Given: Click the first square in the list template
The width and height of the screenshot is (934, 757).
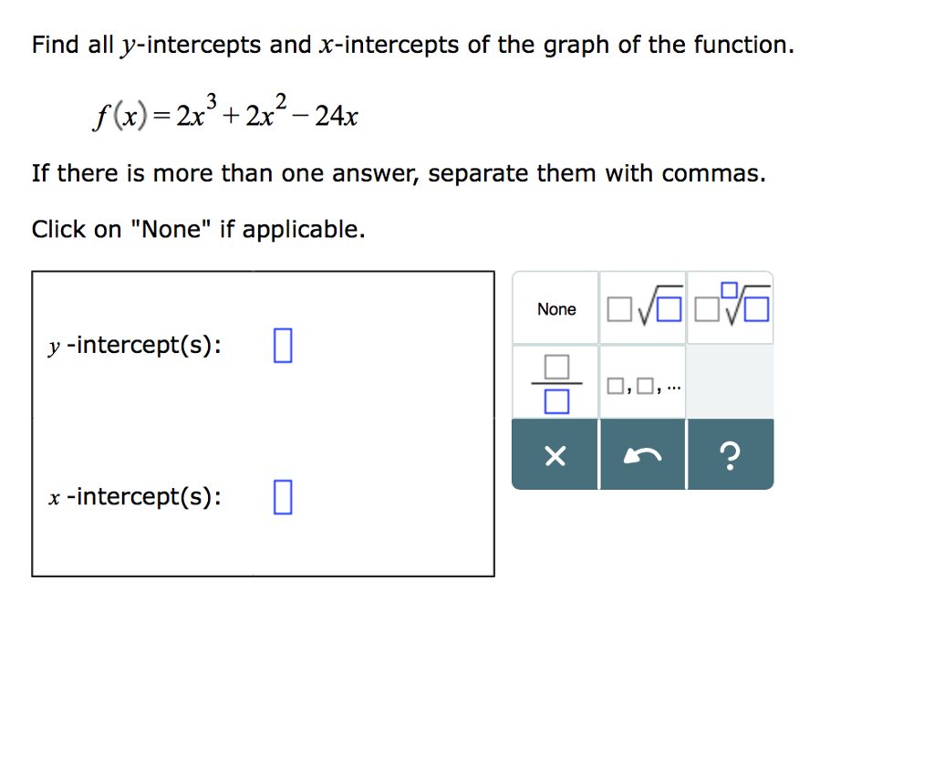Looking at the screenshot, I should tap(617, 386).
